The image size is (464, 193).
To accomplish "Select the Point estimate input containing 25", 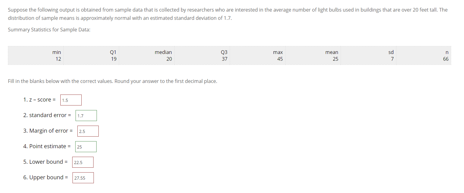I will [86, 146].
